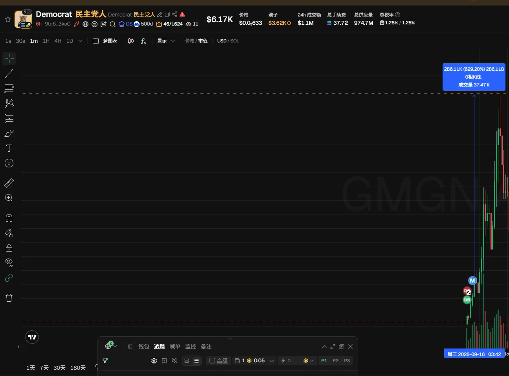Select the Text annotation tool
Screen dimensions: 509x376
[9, 148]
